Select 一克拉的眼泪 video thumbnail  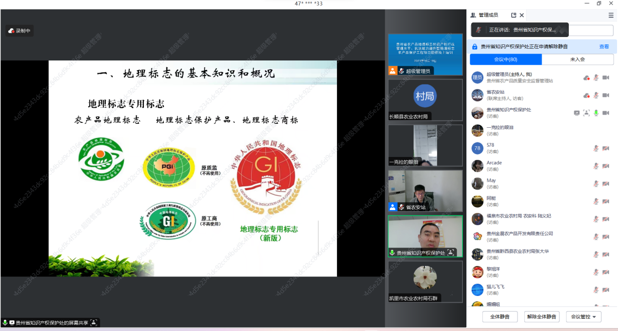425,145
